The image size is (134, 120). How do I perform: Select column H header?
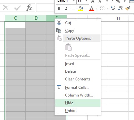click(x=118, y=18)
